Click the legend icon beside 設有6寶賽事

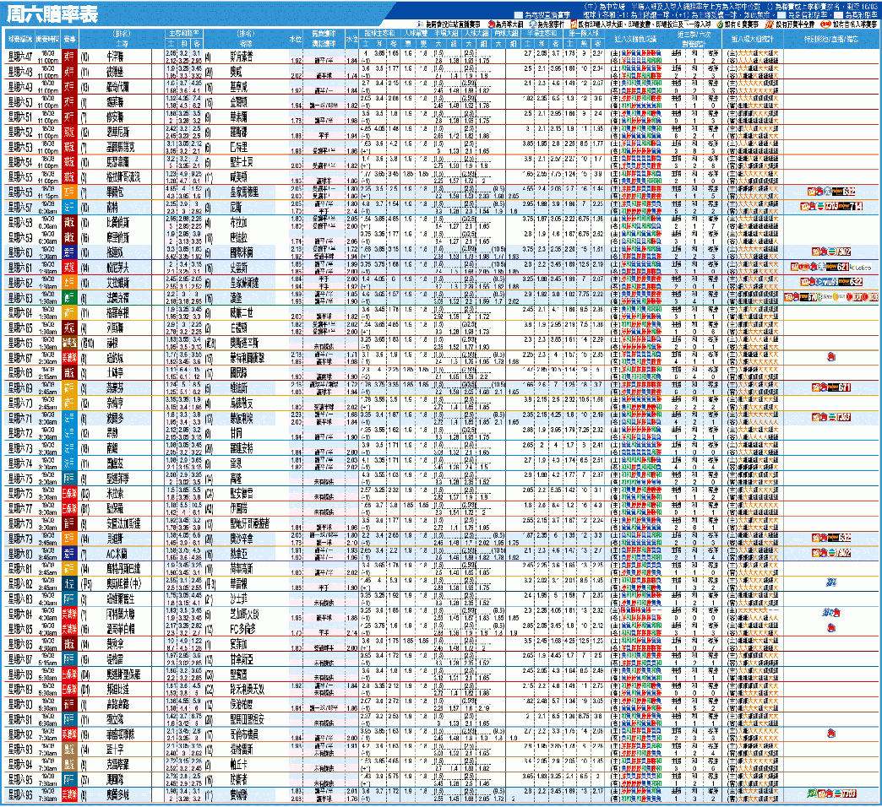coord(720,24)
